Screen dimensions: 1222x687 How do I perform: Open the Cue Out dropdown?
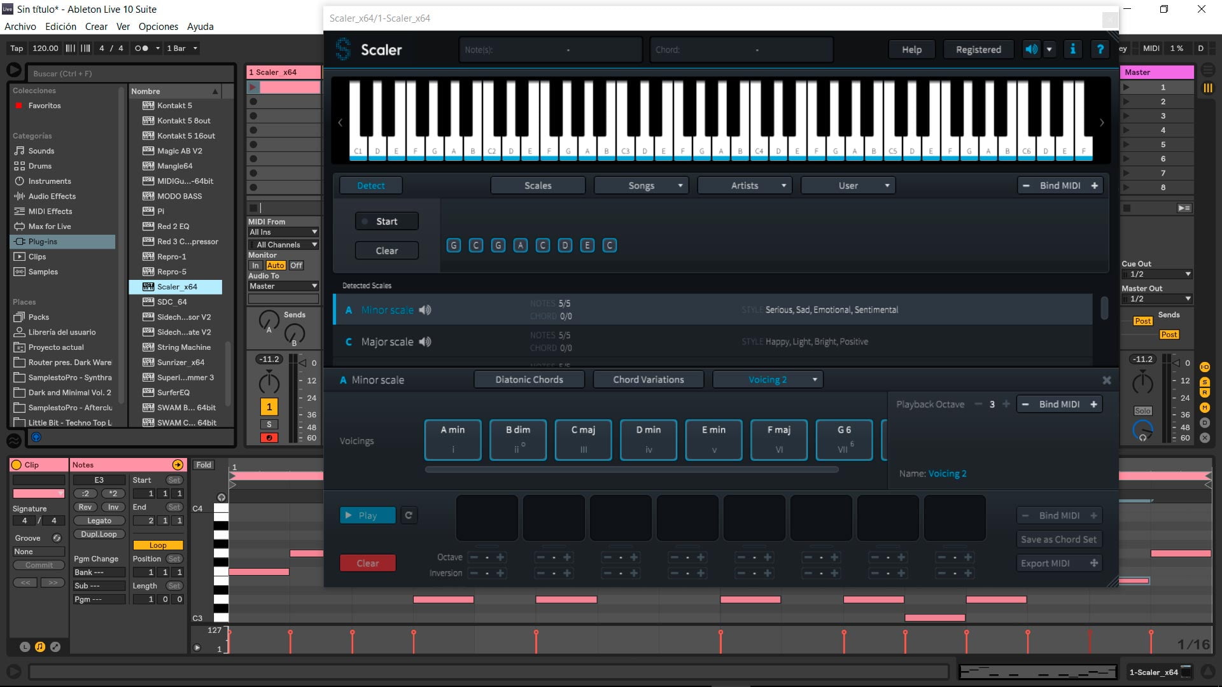pyautogui.click(x=1156, y=274)
